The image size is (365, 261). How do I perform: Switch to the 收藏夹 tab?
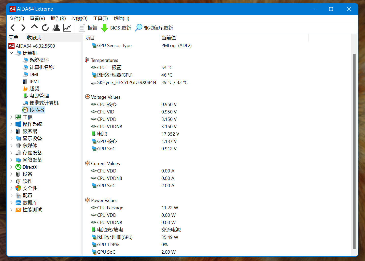click(34, 38)
